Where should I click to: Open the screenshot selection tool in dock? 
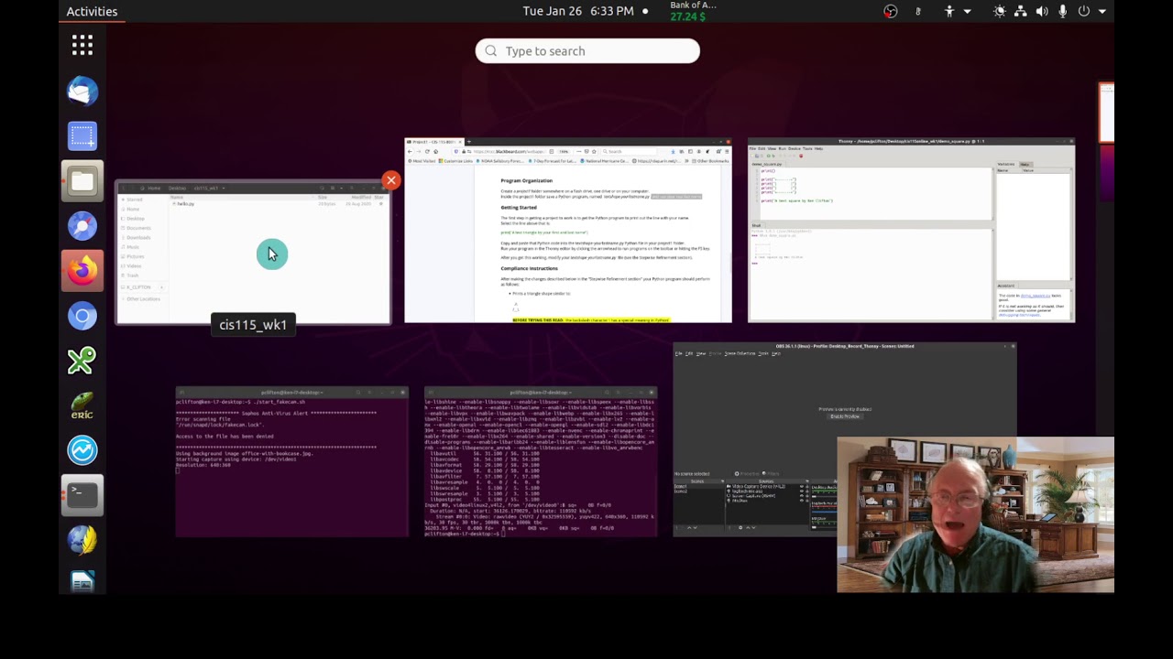pyautogui.click(x=82, y=136)
